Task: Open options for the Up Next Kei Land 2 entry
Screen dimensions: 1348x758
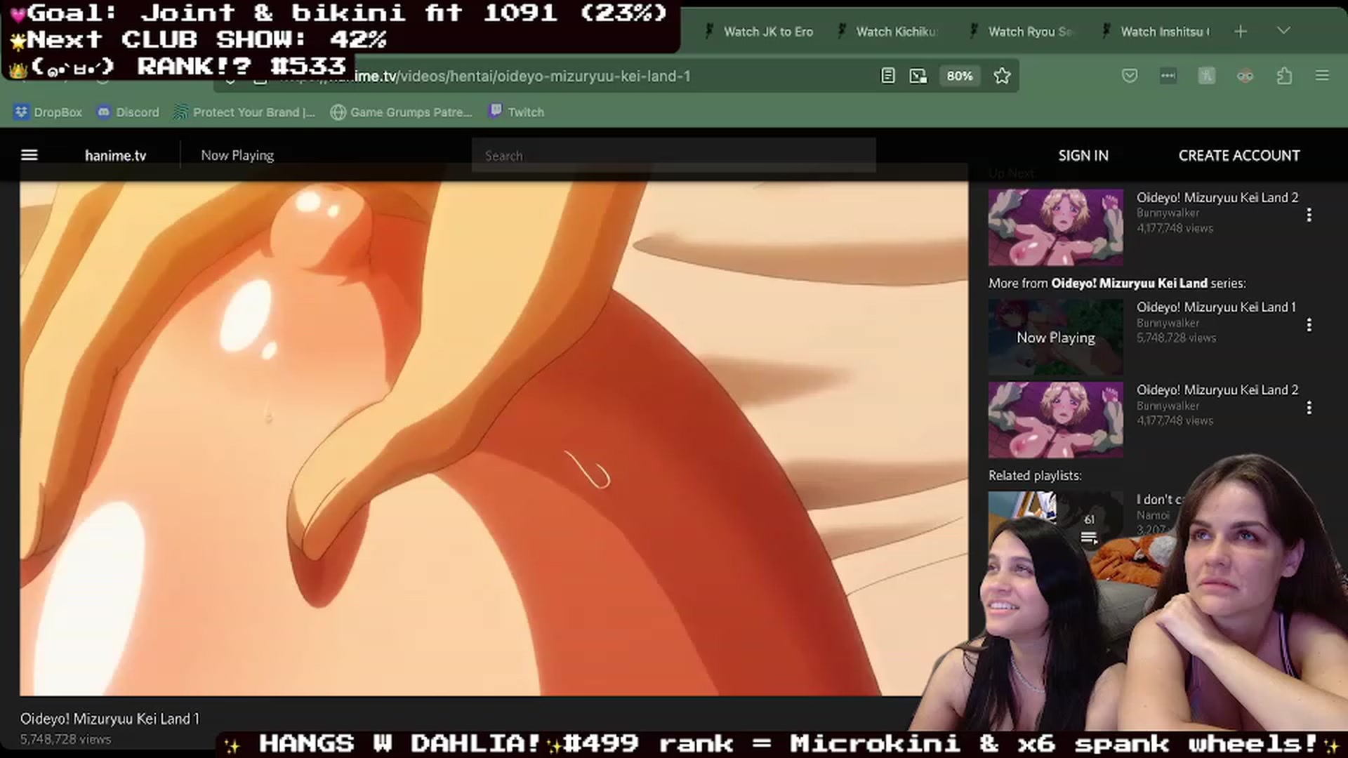Action: point(1309,215)
